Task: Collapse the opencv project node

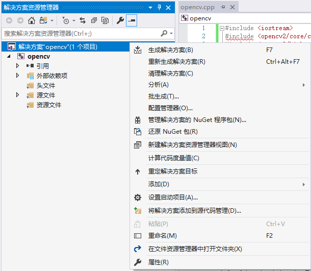Action: [x=9, y=56]
